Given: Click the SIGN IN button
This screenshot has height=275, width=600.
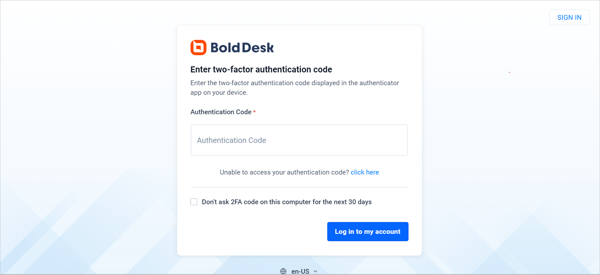Looking at the screenshot, I should (x=569, y=18).
